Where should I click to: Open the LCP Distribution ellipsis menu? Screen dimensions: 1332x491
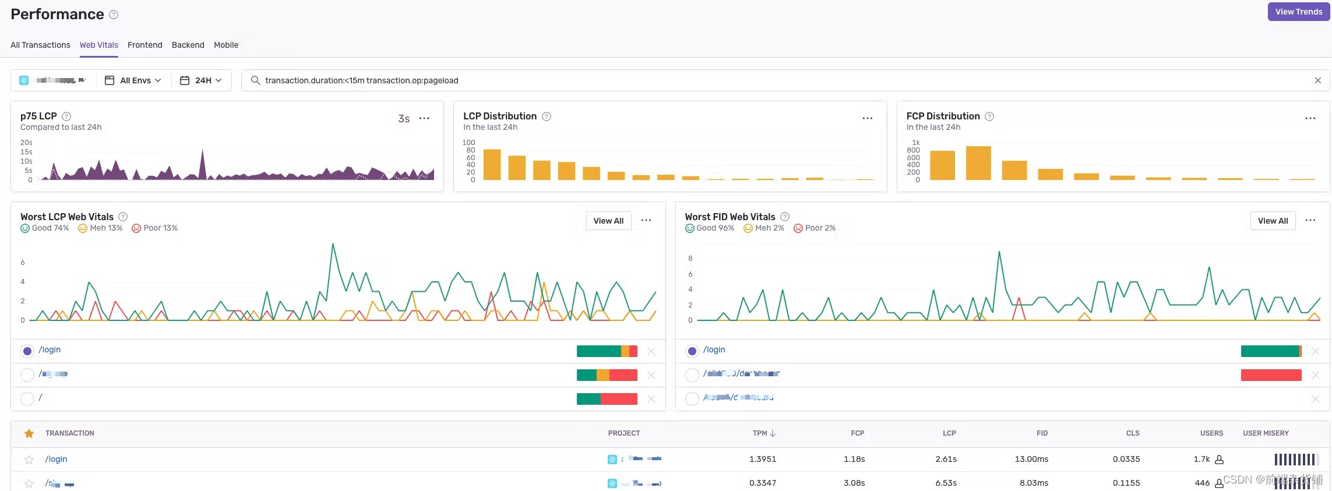[868, 118]
